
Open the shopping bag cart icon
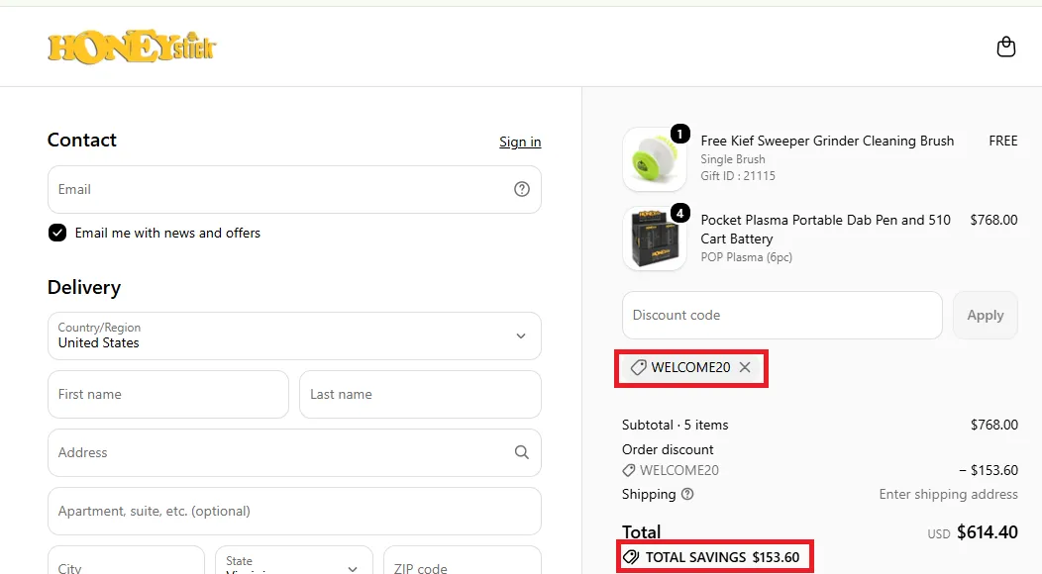[1006, 47]
